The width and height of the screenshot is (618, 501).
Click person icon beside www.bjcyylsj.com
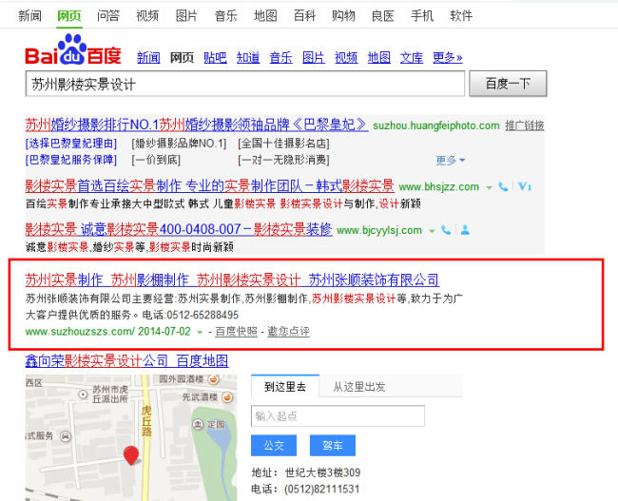pyautogui.click(x=465, y=230)
